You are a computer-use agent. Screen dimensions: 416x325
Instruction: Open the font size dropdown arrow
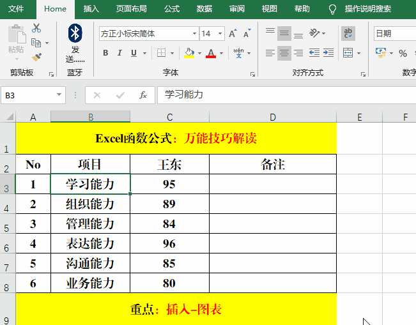point(220,33)
